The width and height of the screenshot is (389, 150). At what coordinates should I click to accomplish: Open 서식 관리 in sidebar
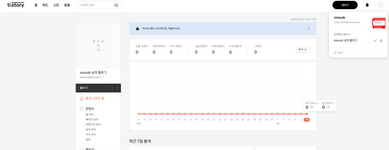click(91, 134)
